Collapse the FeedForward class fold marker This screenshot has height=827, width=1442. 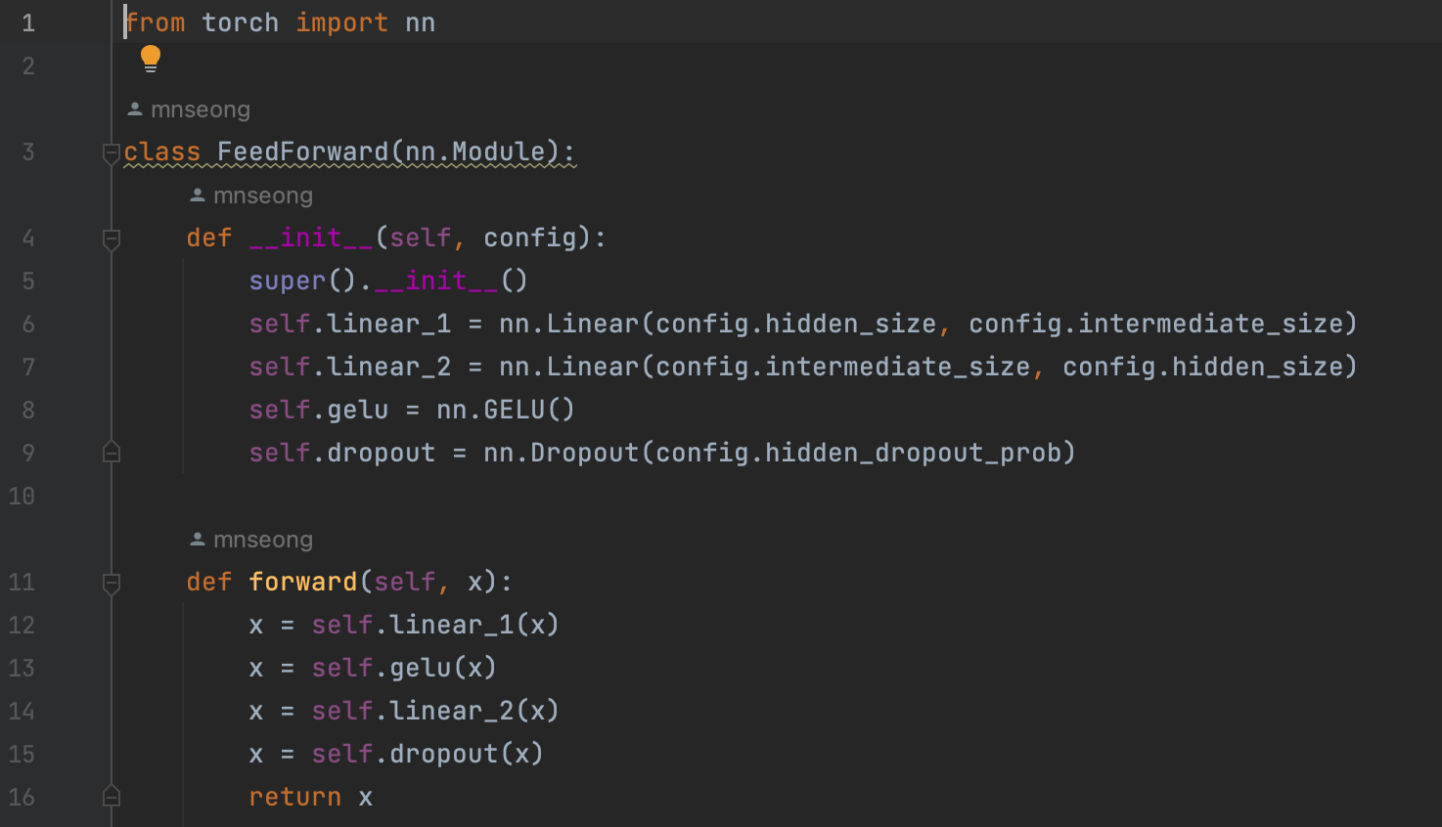coord(112,152)
